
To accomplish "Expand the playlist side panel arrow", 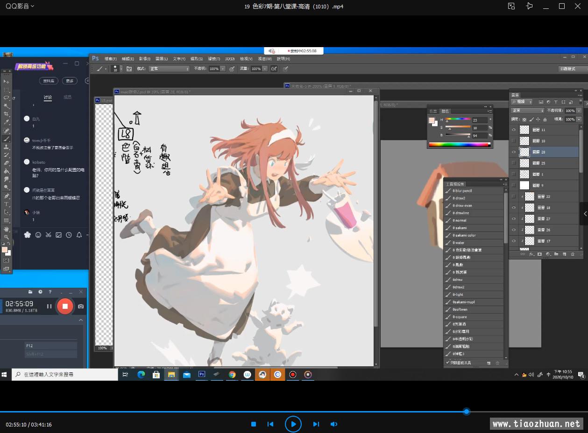I will click(585, 214).
